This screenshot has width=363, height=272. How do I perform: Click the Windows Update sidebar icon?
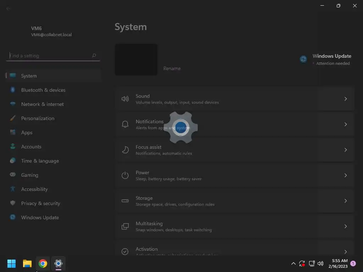[13, 217]
